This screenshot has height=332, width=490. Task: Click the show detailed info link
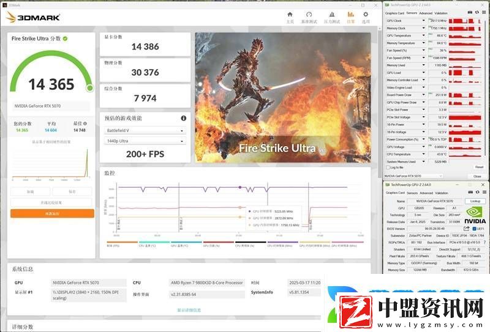coord(189,310)
